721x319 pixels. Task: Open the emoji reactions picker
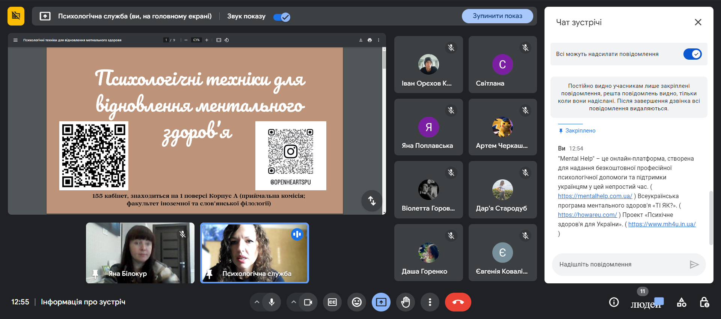point(357,302)
